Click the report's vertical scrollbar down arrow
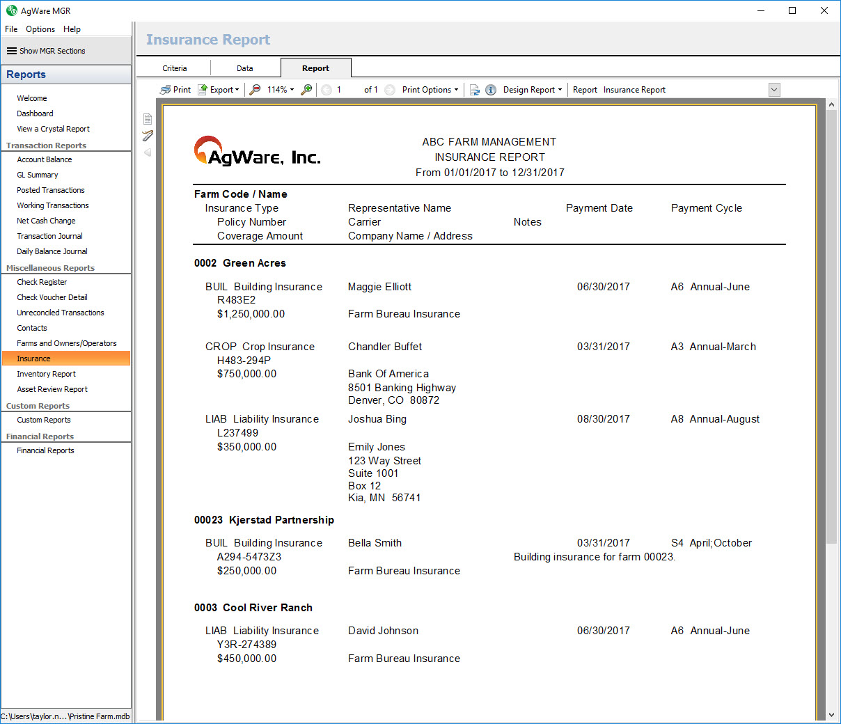 click(831, 714)
